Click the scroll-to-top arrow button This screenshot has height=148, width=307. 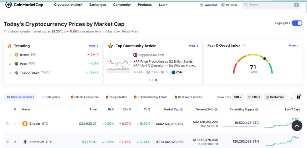(x=297, y=126)
